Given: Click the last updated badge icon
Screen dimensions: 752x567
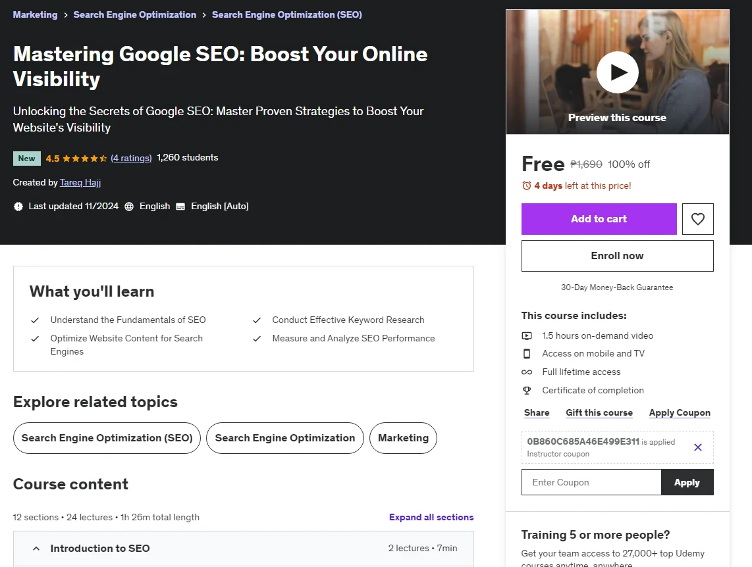Looking at the screenshot, I should click(18, 207).
